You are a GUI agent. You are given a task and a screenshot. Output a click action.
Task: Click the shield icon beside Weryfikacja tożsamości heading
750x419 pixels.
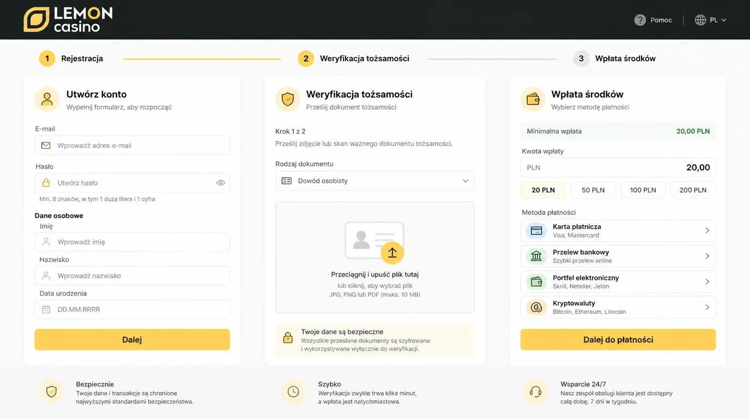(288, 99)
